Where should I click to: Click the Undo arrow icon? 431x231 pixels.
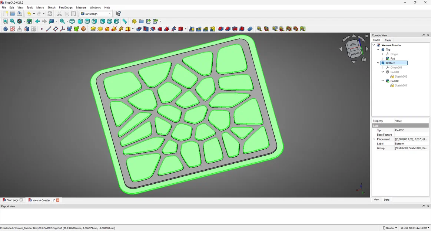coord(29,14)
